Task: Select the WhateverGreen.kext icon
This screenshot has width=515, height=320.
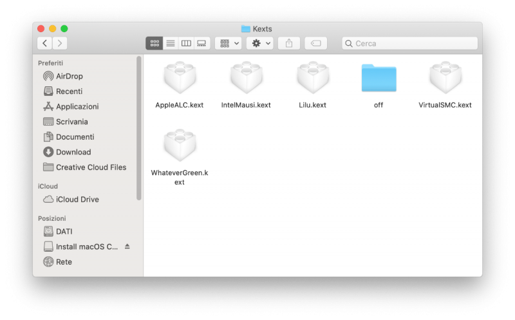Action: click(180, 146)
